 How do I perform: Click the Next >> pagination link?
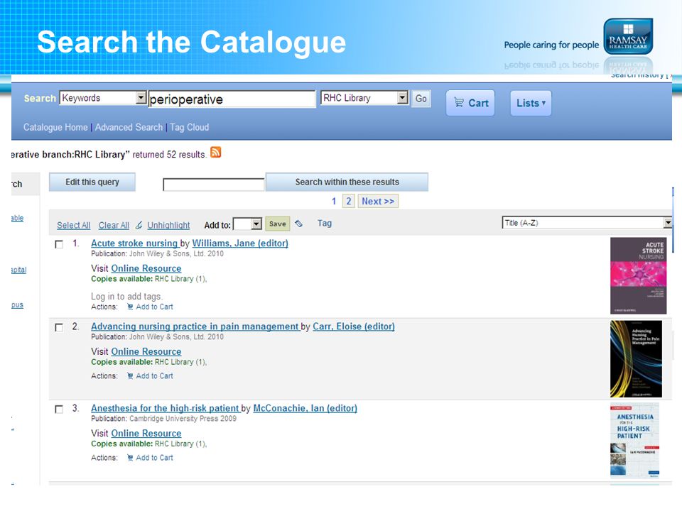[378, 201]
